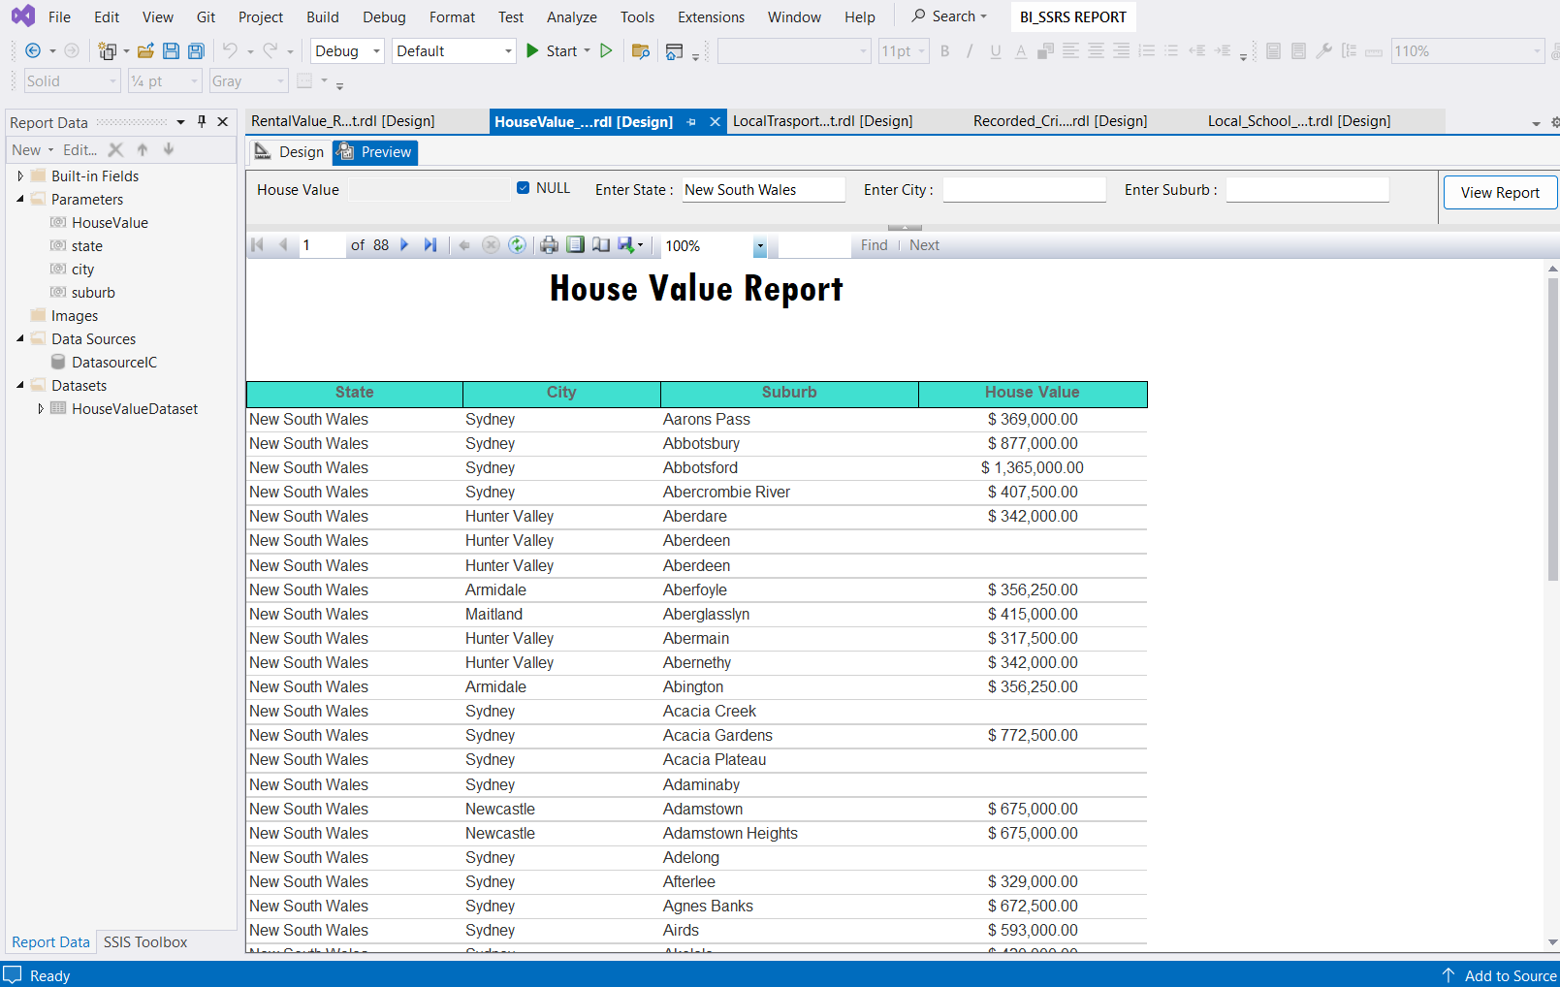Collapse the Parameters folder
This screenshot has height=987, width=1560.
click(x=20, y=200)
